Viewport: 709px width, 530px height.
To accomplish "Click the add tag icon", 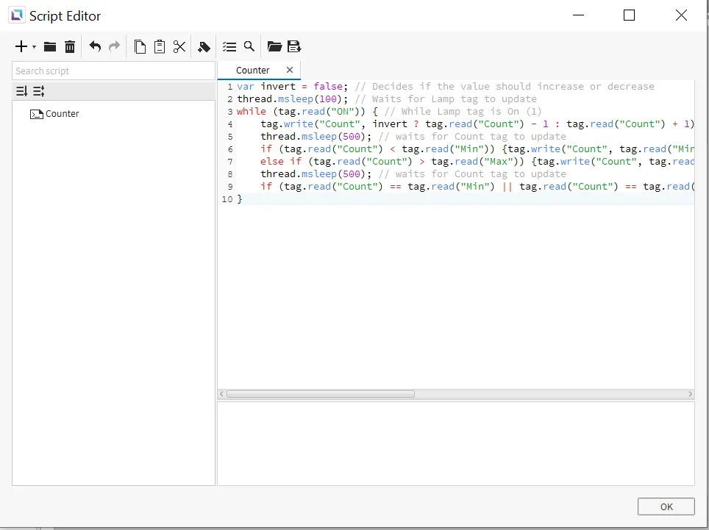I will tap(204, 47).
